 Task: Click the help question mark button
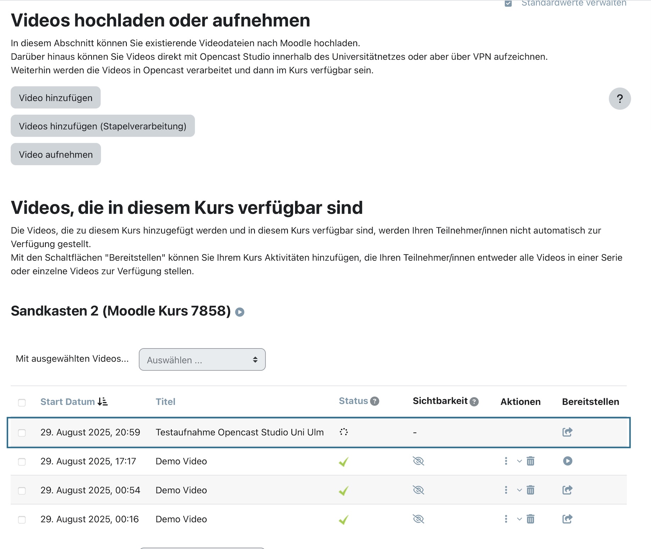tap(619, 98)
